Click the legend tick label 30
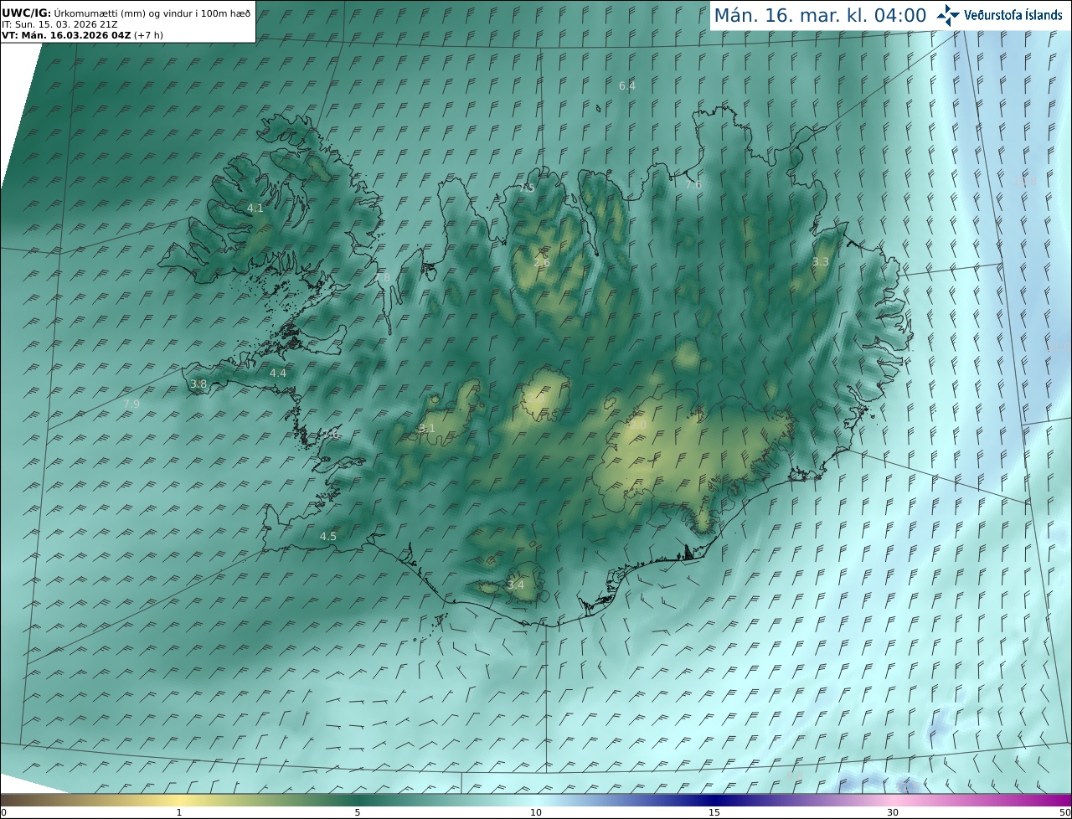The width and height of the screenshot is (1072, 819). 893,813
